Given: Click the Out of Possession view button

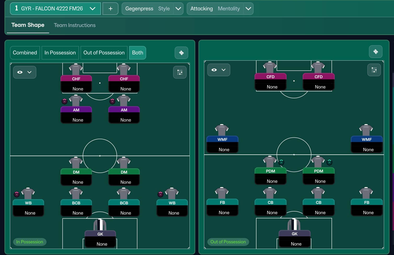Looking at the screenshot, I should tap(104, 53).
